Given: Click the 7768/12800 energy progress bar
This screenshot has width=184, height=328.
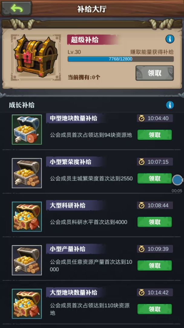Looking at the screenshot, I should coord(121,59).
